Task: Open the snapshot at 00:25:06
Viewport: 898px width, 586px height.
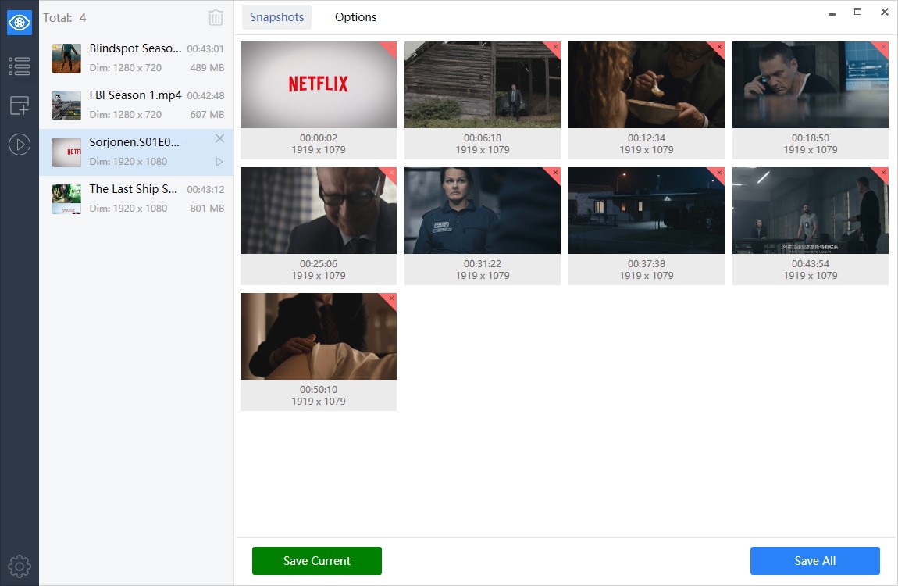Action: pyautogui.click(x=319, y=211)
